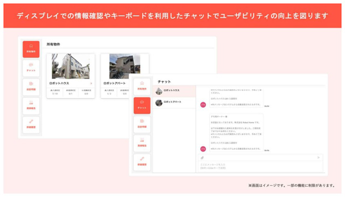Click the message input field in chat

coord(260,166)
